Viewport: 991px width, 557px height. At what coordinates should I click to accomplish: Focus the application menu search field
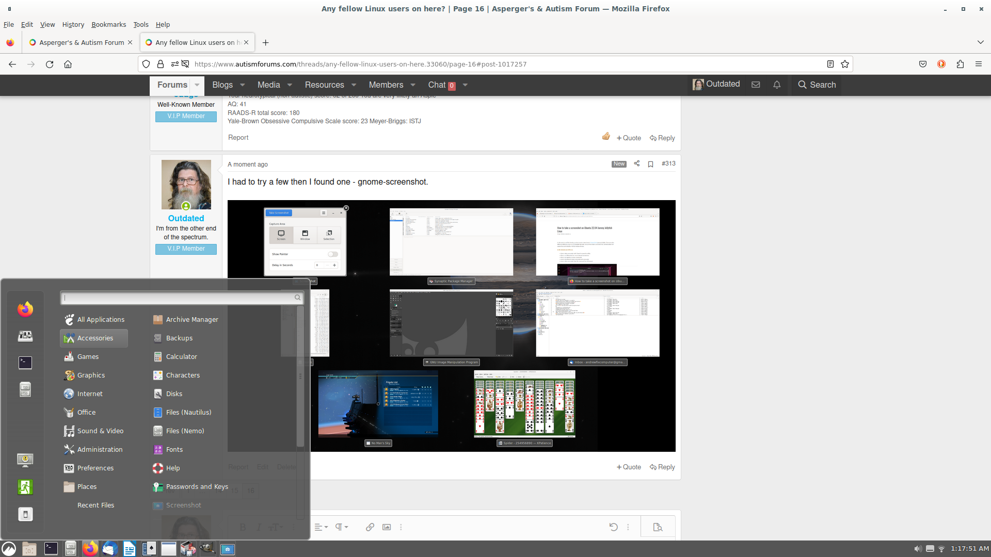tap(182, 298)
